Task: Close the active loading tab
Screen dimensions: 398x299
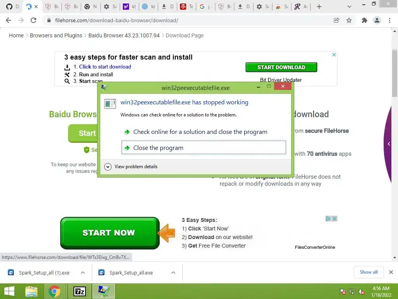Action: [x=36, y=7]
